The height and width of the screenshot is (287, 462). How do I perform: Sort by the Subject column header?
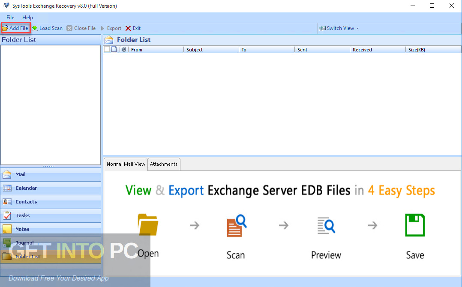pyautogui.click(x=211, y=50)
